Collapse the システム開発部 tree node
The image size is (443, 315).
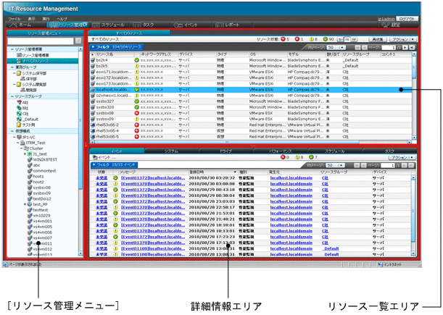coord(15,85)
